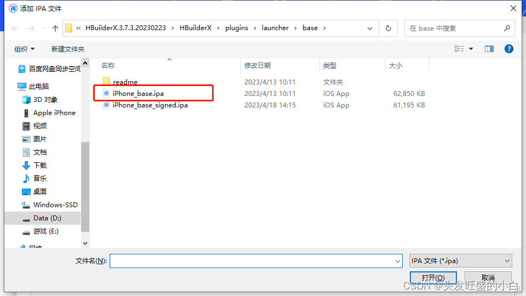Click the iPhone_base.ipa file icon
The width and height of the screenshot is (526, 296).
click(x=106, y=93)
